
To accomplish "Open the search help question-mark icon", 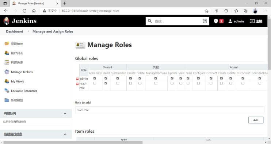I will pyautogui.click(x=205, y=21).
